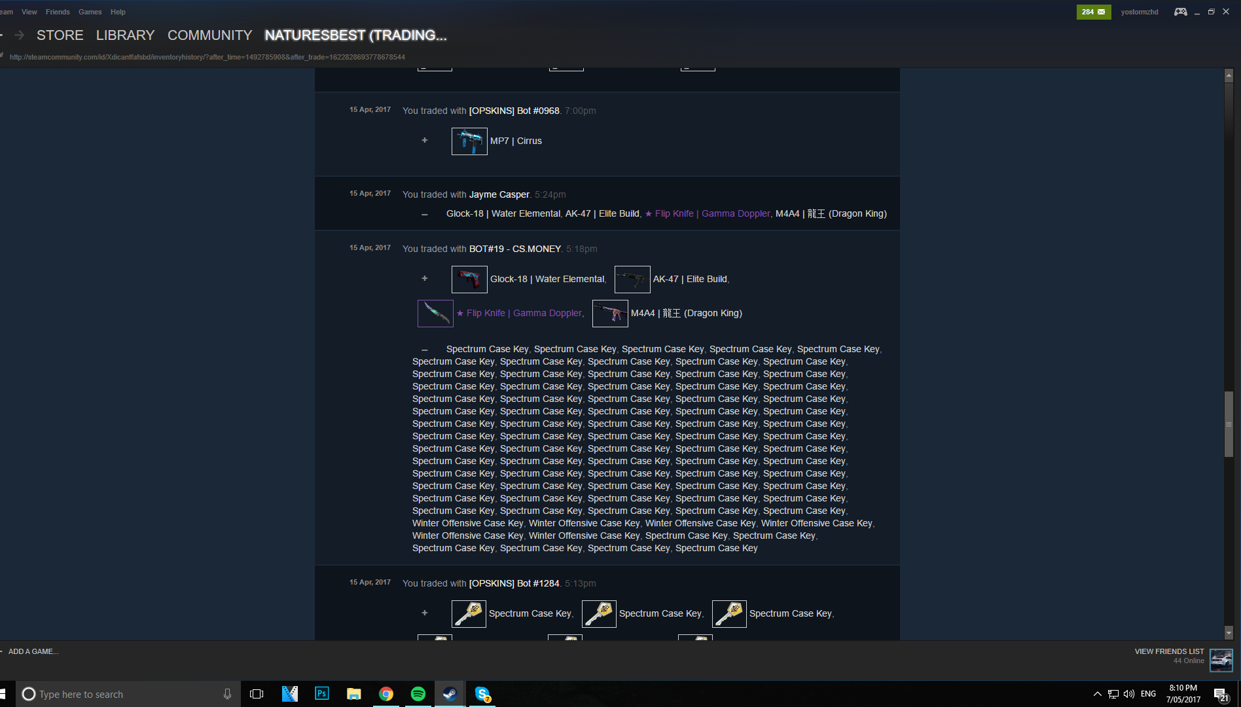1241x707 pixels.
Task: Click the Cortana microphone icon
Action: point(227,694)
